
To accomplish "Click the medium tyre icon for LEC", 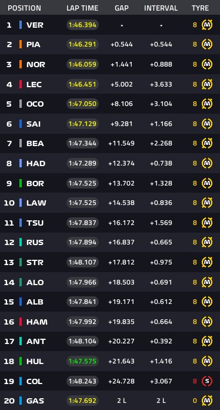I will tap(207, 84).
